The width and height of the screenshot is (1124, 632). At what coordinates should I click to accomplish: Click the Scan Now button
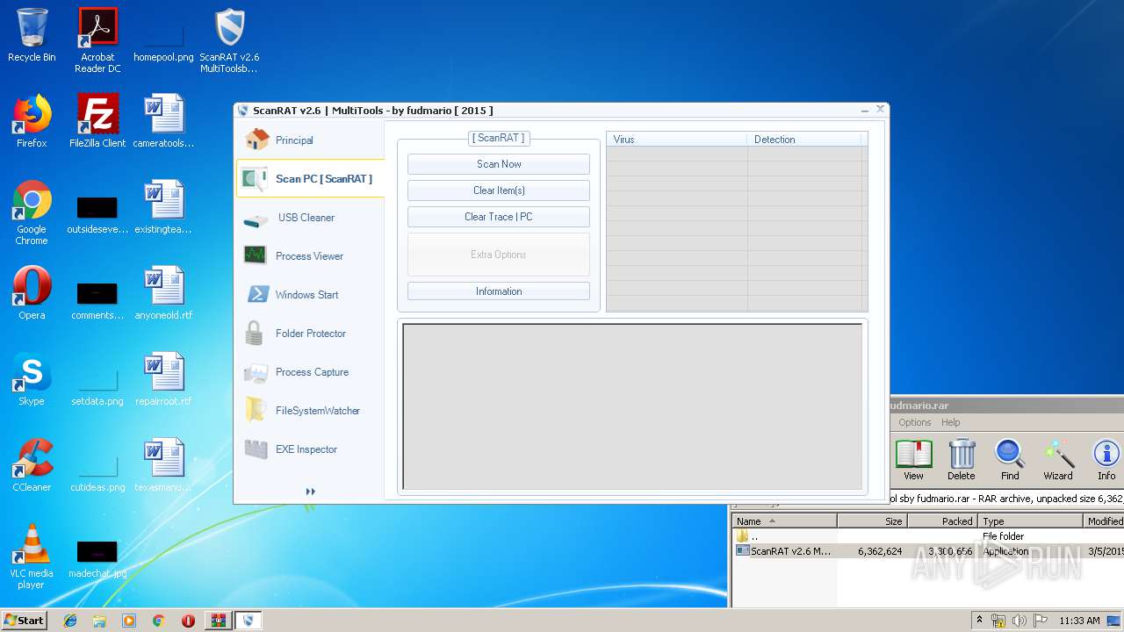click(499, 164)
